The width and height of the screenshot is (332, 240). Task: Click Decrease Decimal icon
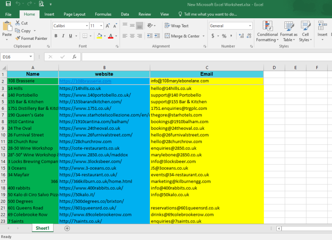point(249,36)
